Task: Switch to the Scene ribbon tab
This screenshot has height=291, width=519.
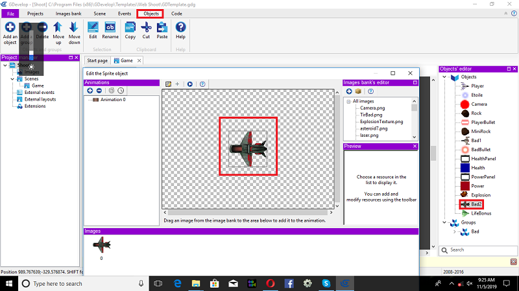Action: (x=100, y=14)
